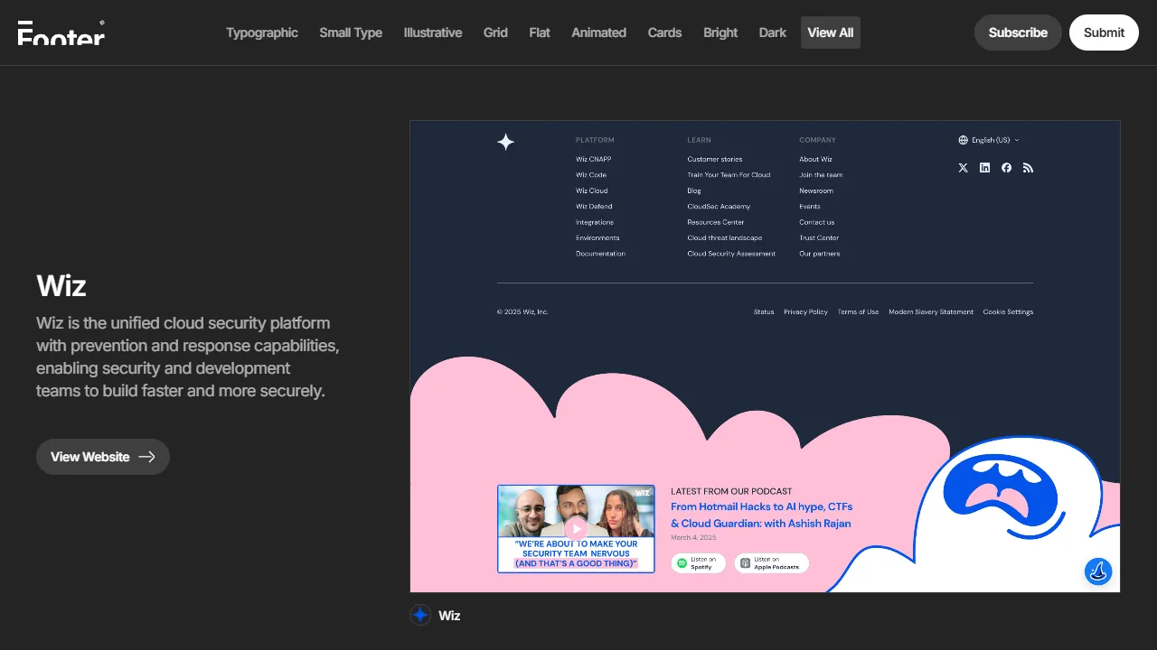Select the Typographic category
This screenshot has width=1157, height=650.
pos(262,32)
